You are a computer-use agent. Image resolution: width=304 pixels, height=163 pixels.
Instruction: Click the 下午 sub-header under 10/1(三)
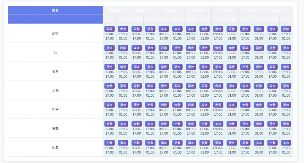point(178,19)
